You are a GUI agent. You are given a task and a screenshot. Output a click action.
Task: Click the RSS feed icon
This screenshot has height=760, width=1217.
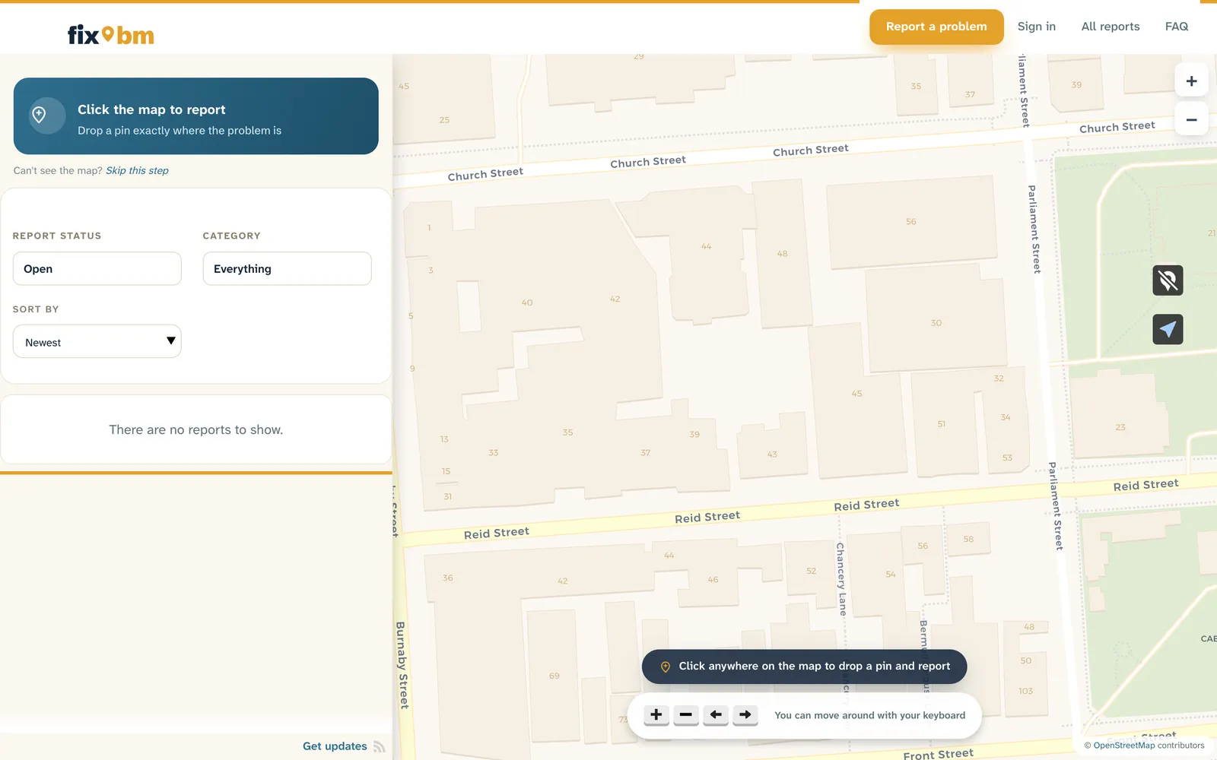click(x=379, y=747)
